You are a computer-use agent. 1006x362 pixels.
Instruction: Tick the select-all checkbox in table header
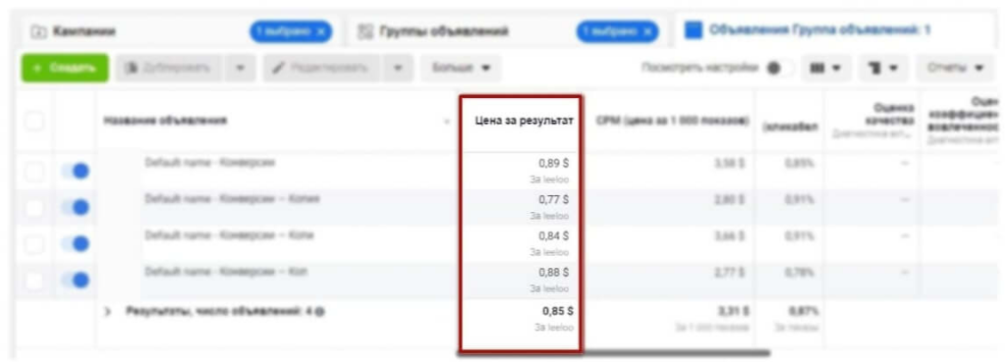[34, 121]
